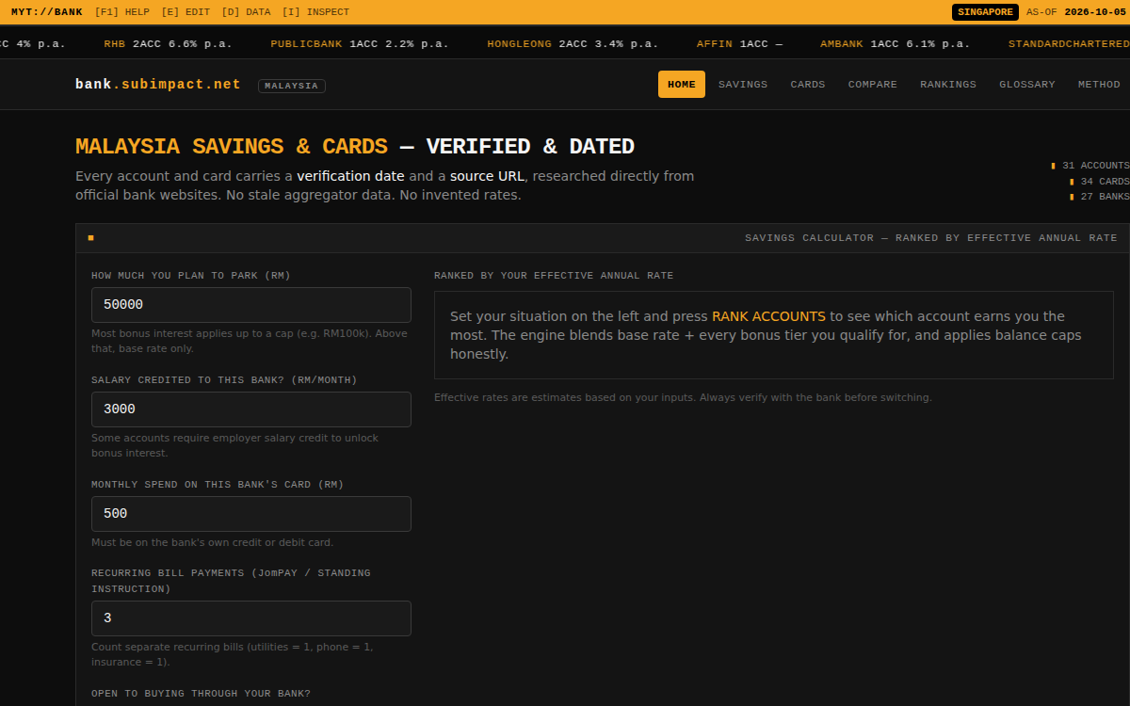Viewport: 1130px width, 706px height.
Task: Focus the amount to park input
Action: 251,305
